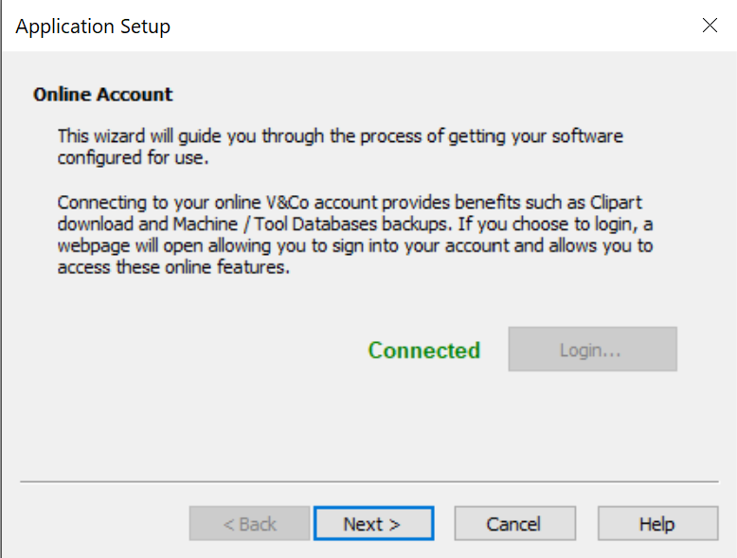Click the Next > button
The width and height of the screenshot is (737, 558).
(373, 523)
